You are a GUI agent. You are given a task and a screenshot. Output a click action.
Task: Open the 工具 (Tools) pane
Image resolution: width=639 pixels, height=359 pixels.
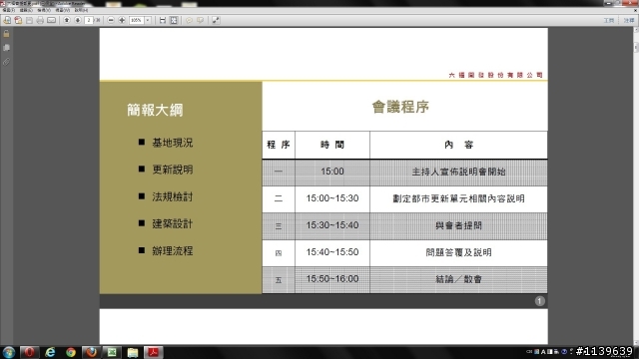[x=609, y=20]
